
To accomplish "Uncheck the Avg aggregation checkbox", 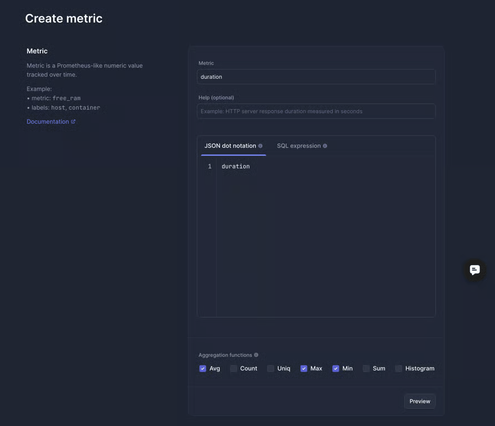I will (x=203, y=368).
